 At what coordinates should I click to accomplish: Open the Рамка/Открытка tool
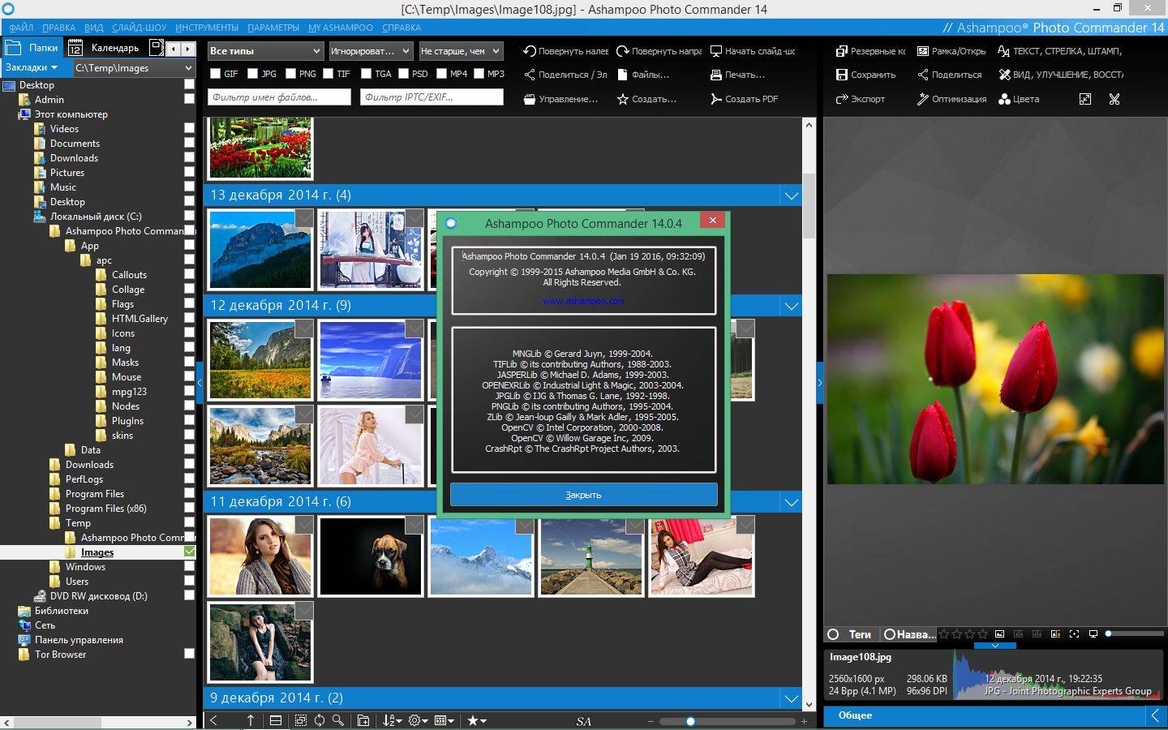[x=951, y=50]
